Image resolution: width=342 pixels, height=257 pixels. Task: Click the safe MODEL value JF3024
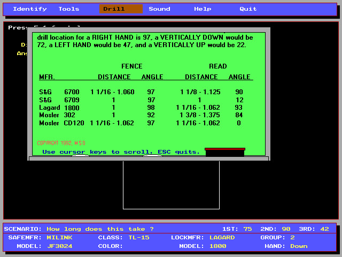(x=59, y=246)
